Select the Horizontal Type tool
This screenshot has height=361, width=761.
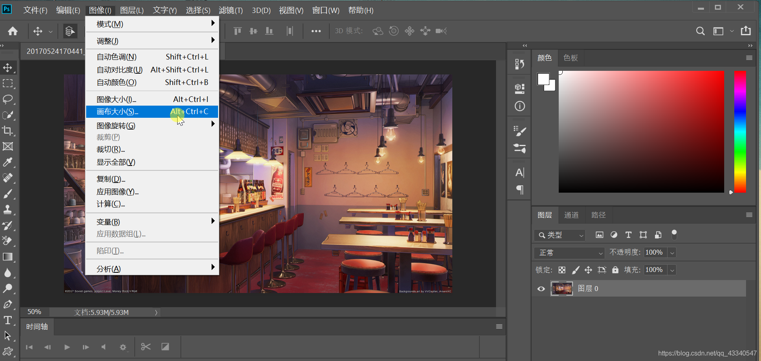8,320
